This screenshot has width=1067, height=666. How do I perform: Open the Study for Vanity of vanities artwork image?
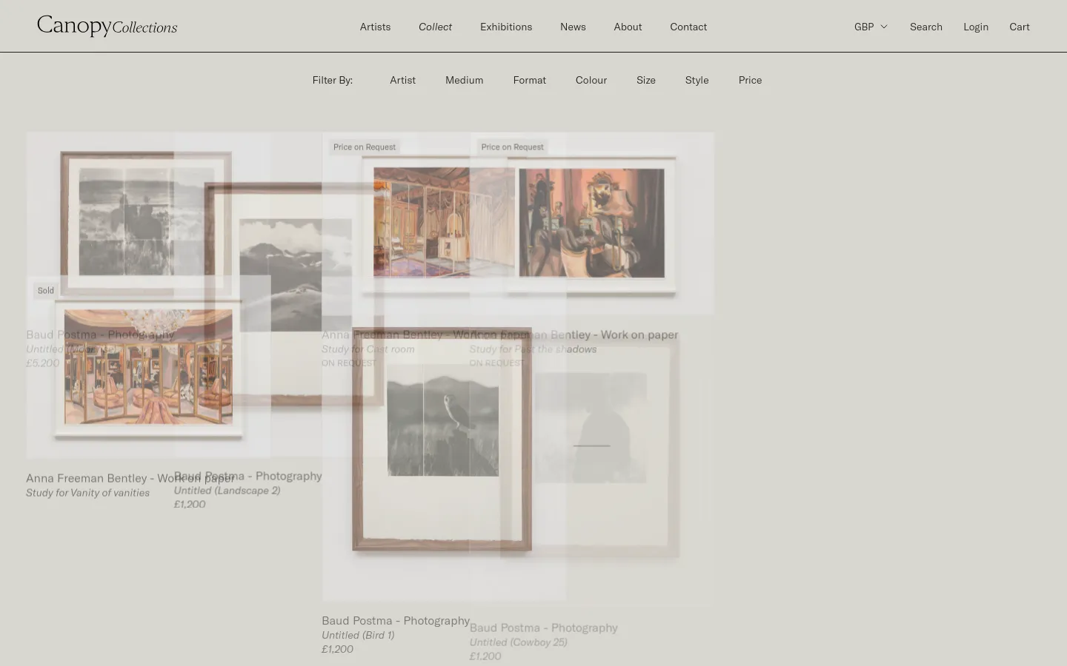tap(148, 367)
